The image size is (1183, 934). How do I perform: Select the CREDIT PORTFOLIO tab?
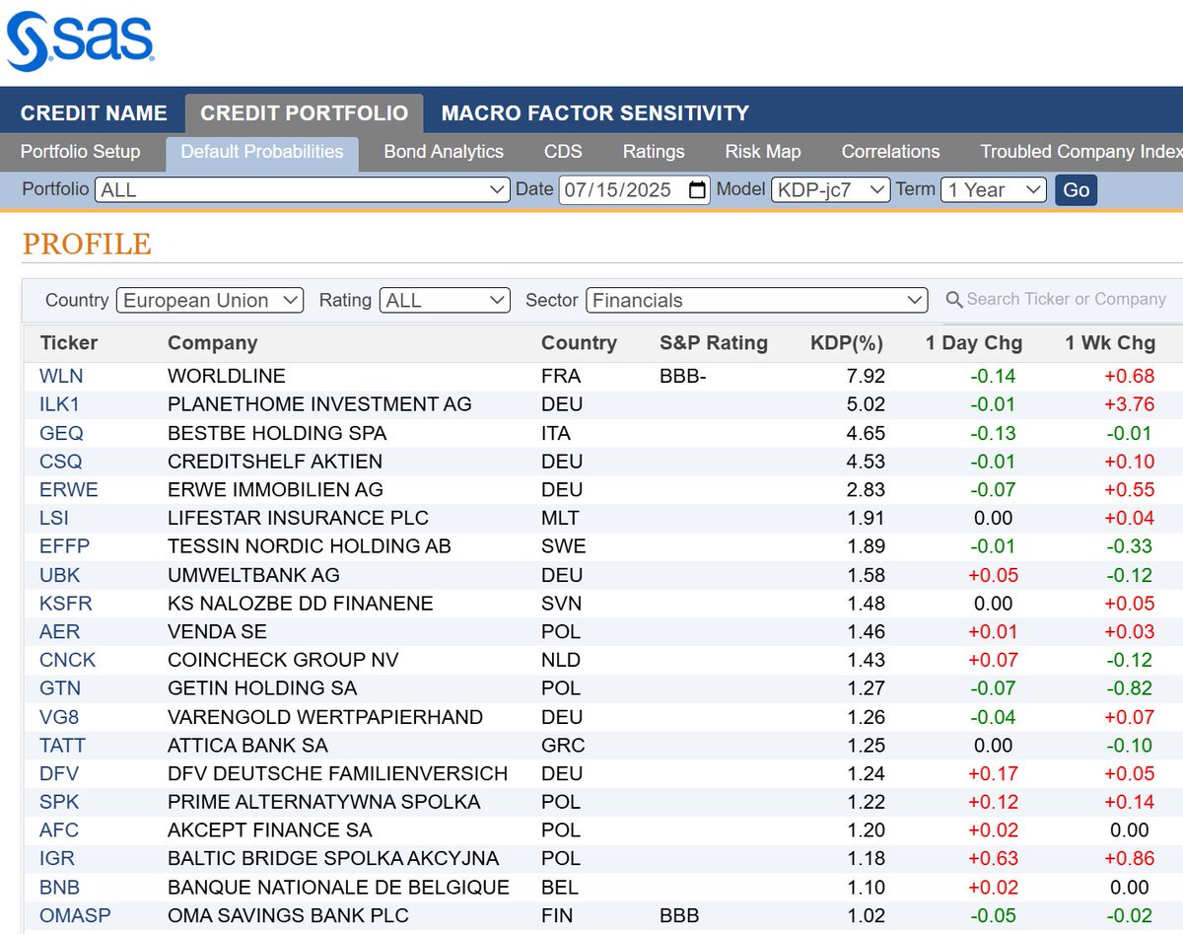[304, 112]
